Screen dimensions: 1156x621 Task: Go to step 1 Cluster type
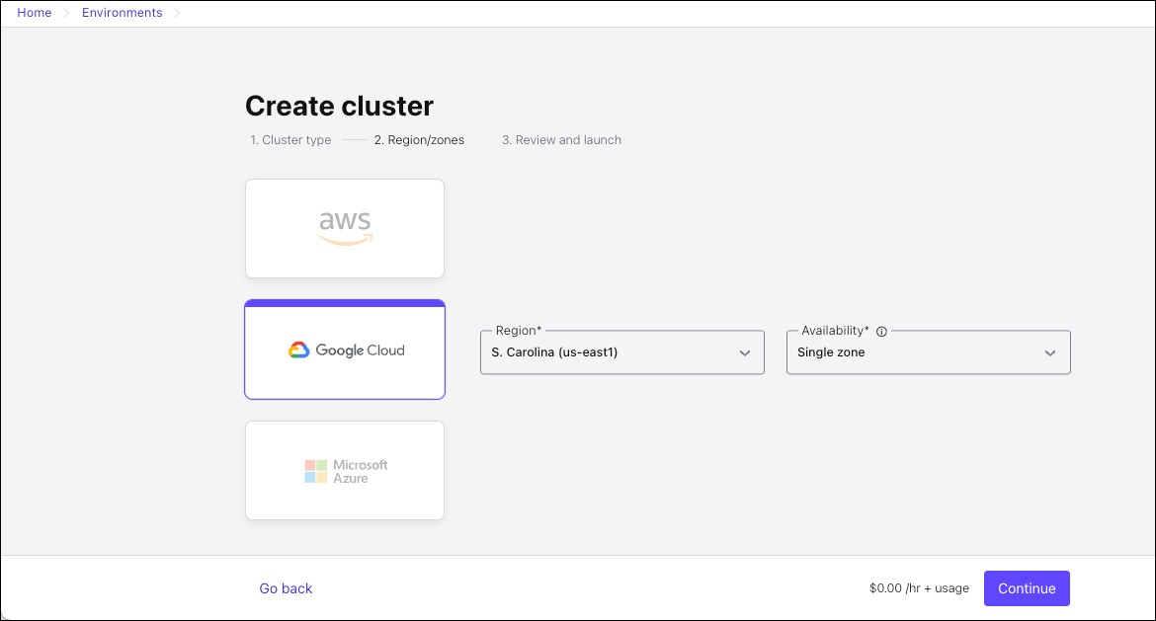[290, 140]
